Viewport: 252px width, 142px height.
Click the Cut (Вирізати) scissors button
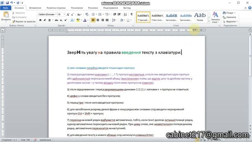pyautogui.click(x=19, y=13)
